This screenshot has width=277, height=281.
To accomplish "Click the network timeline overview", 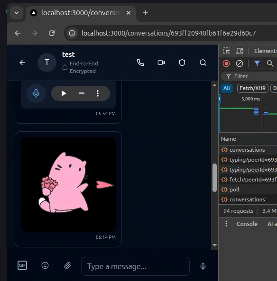I will (x=248, y=114).
